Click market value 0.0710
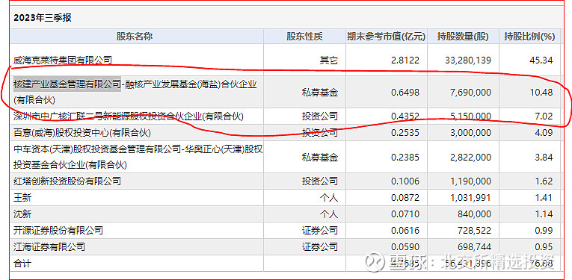The height and width of the screenshot is (280, 572). point(405,214)
